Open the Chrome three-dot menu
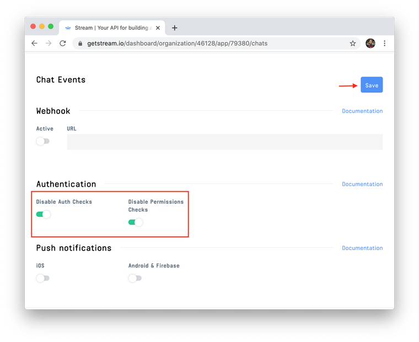This screenshot has width=419, height=342. (384, 44)
